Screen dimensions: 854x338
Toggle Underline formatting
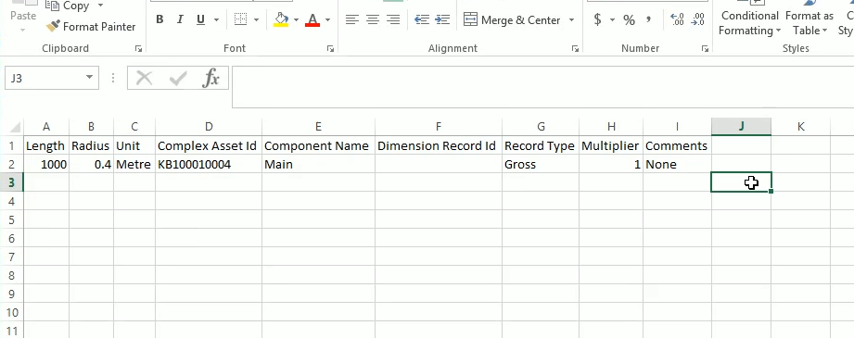pos(200,20)
